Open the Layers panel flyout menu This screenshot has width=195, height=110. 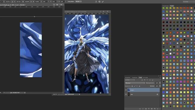click(x=160, y=77)
